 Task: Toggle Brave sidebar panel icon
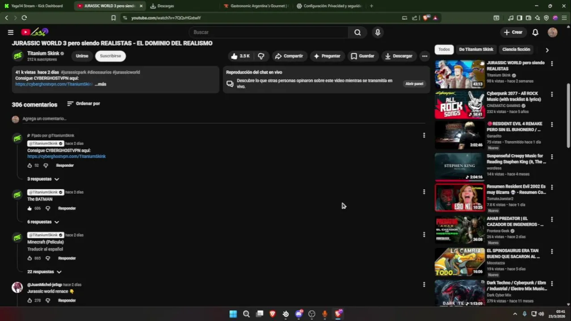pyautogui.click(x=520, y=18)
